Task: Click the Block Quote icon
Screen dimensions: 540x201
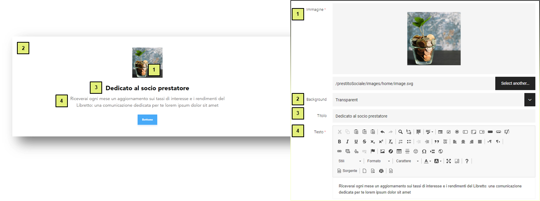Action: coord(437,141)
